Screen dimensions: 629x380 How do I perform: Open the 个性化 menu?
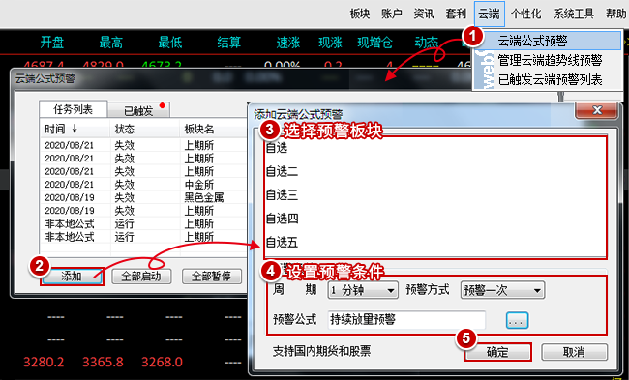click(525, 15)
